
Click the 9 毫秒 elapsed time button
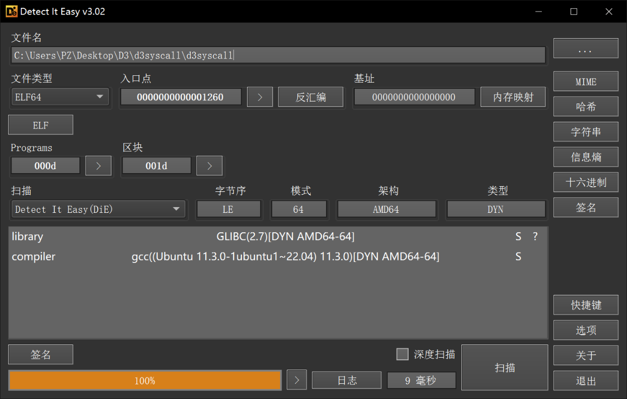tap(421, 381)
